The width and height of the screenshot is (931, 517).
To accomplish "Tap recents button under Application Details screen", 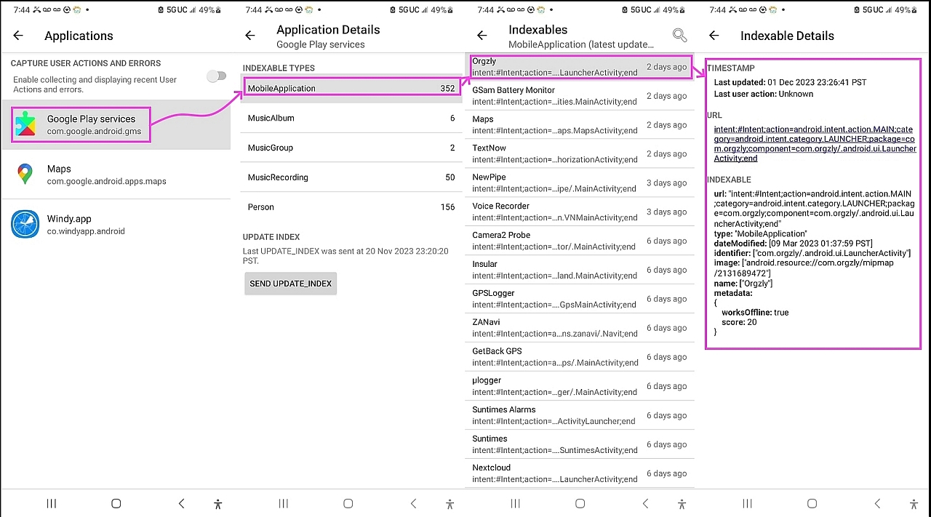I will point(284,503).
